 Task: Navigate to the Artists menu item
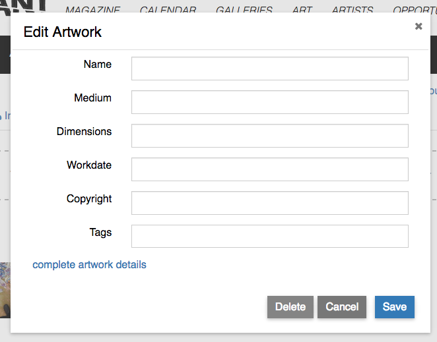(352, 10)
